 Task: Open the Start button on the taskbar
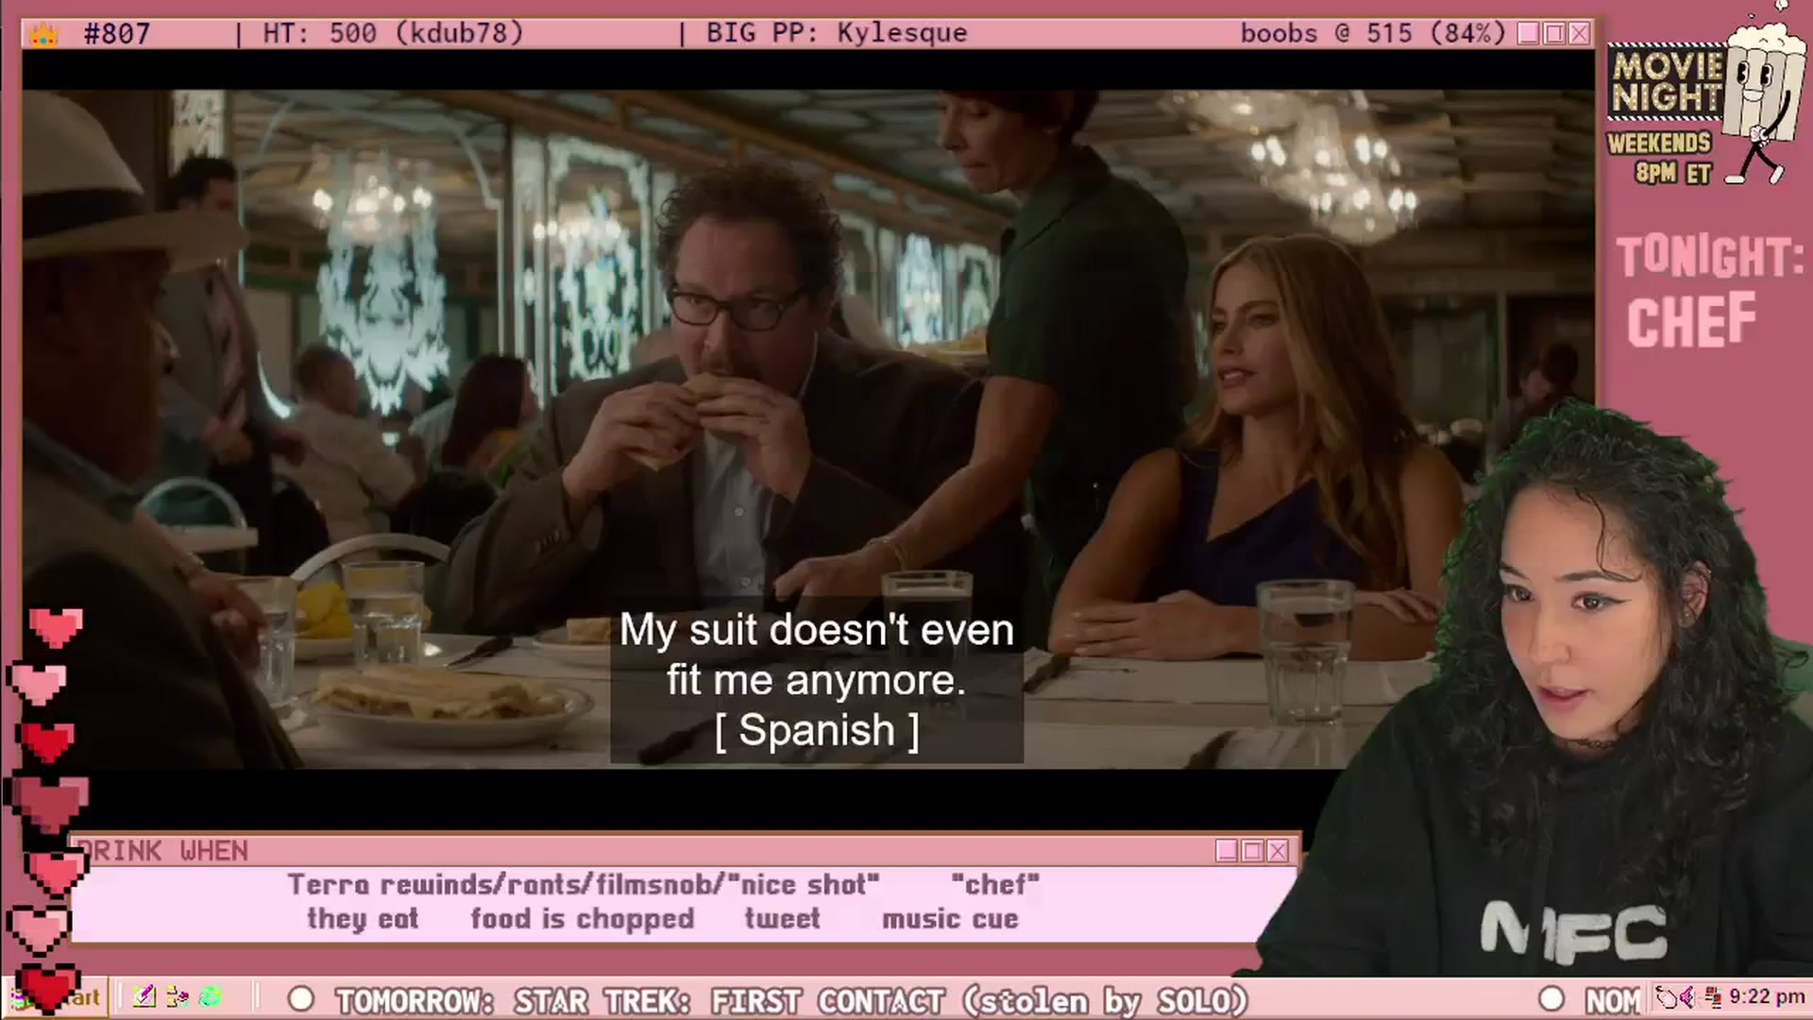[x=57, y=997]
